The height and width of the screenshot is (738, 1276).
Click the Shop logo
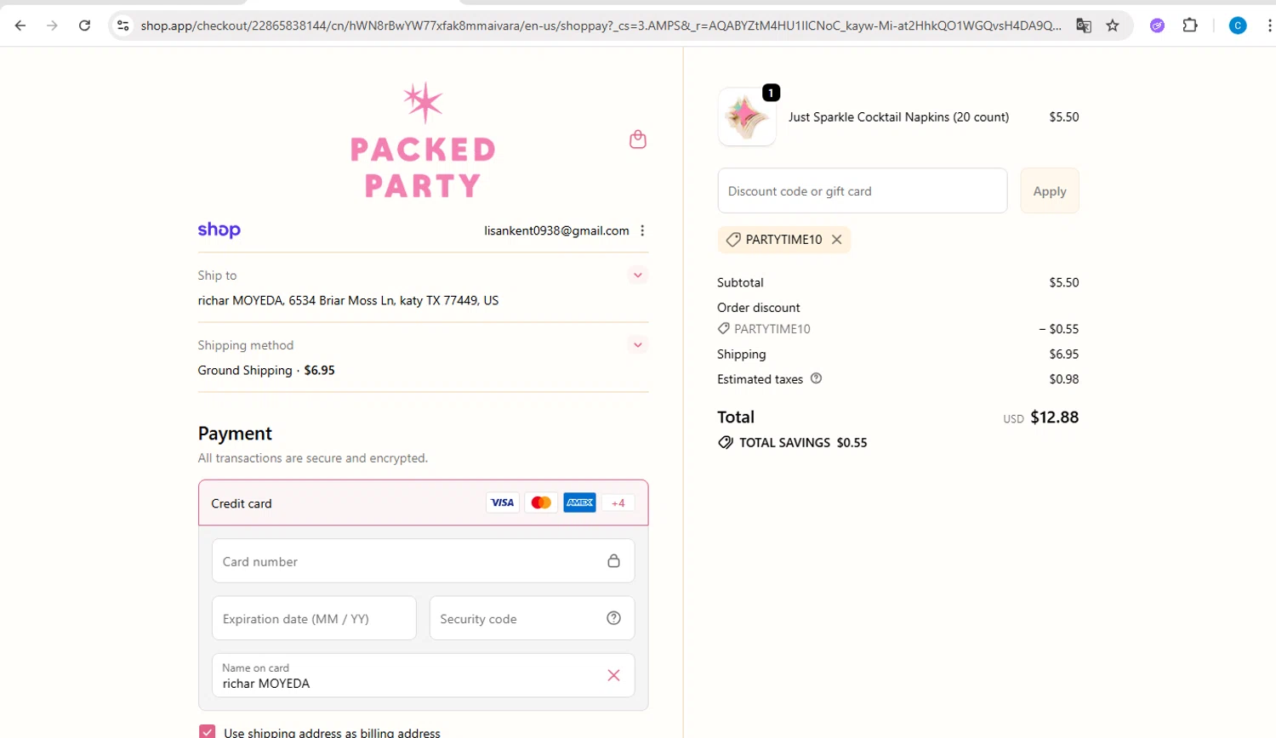coord(219,230)
